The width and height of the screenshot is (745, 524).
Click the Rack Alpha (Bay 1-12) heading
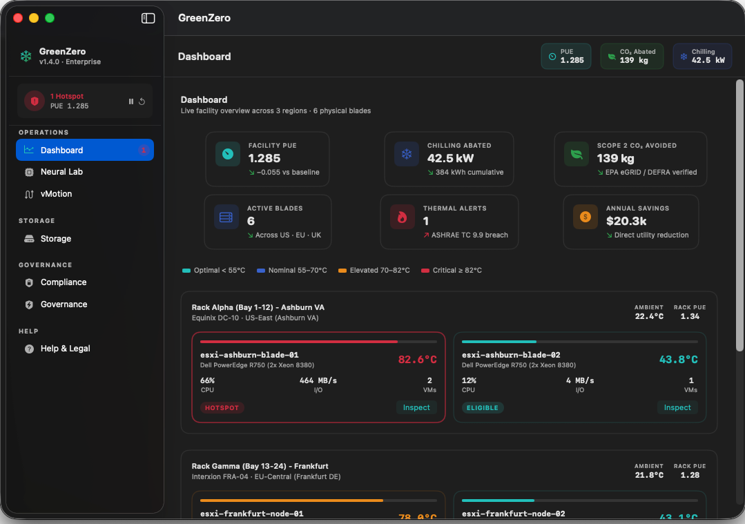258,307
